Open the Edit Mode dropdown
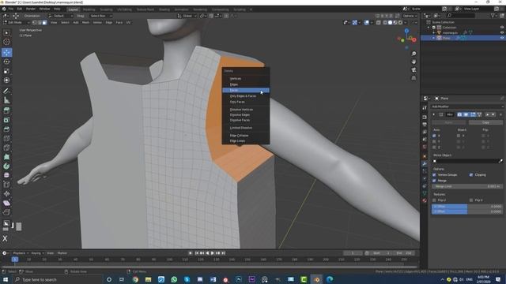506x284 pixels. 16,23
